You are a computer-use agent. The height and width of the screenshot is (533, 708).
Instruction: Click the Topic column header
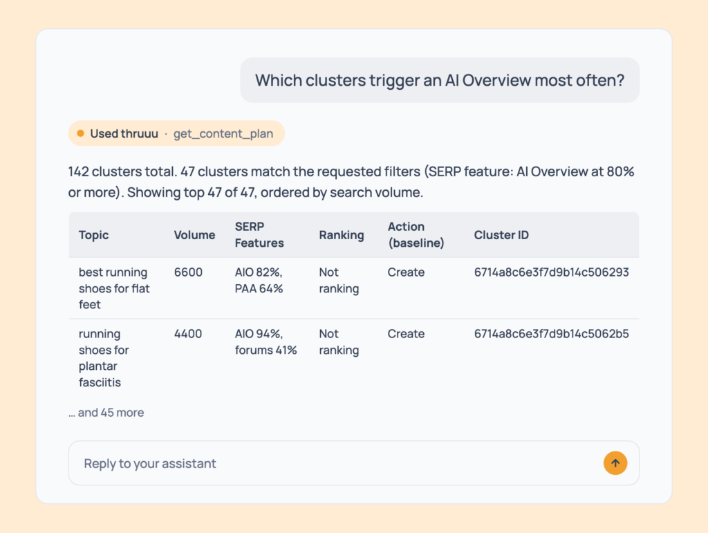tap(93, 234)
